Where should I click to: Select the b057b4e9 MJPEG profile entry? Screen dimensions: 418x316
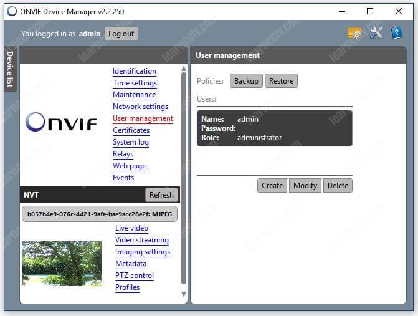pos(100,214)
